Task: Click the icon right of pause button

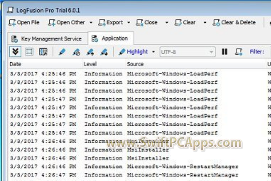Action: (239, 52)
